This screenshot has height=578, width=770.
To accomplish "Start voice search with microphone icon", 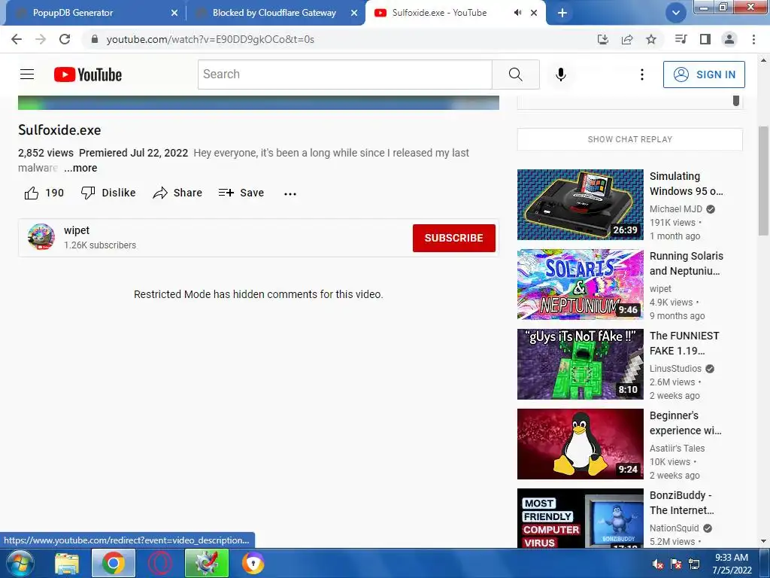I will point(561,75).
